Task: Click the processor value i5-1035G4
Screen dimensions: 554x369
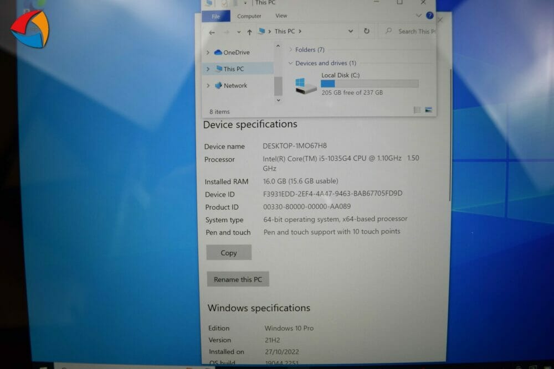Action: coord(341,163)
